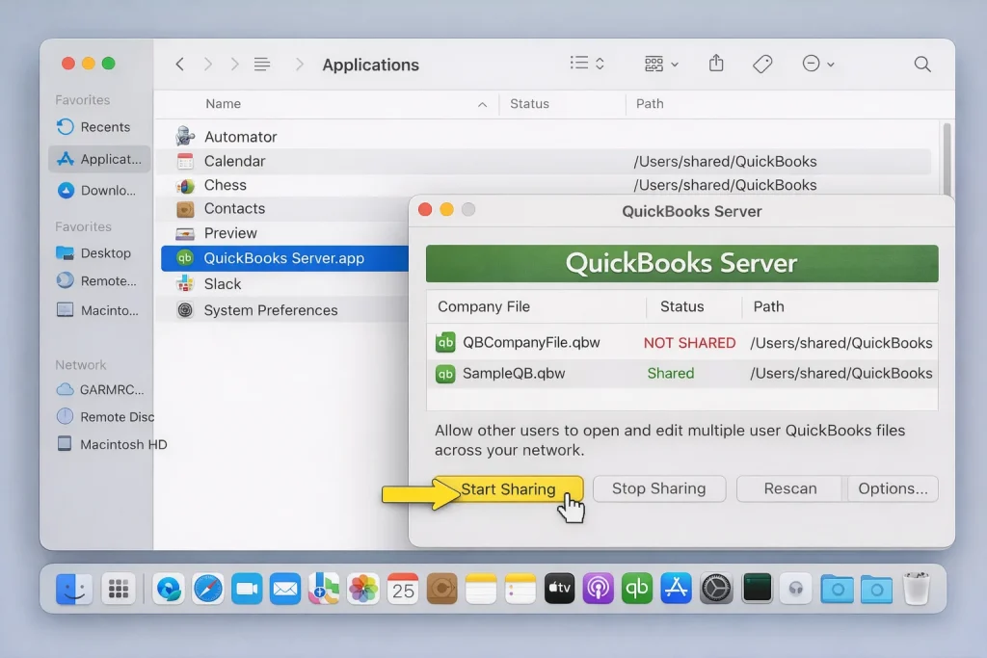The width and height of the screenshot is (987, 658).
Task: Open the Finder search magnifier
Action: pos(922,65)
